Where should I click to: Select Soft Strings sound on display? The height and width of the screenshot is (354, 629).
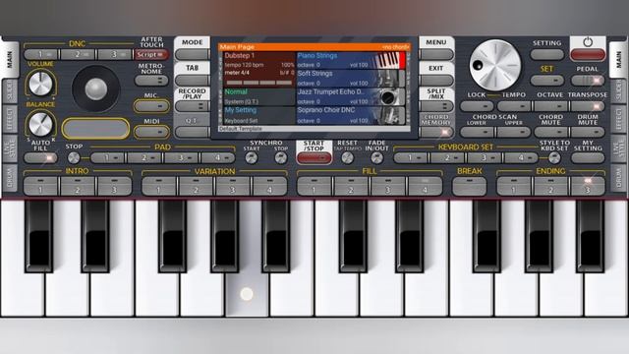pyautogui.click(x=351, y=79)
